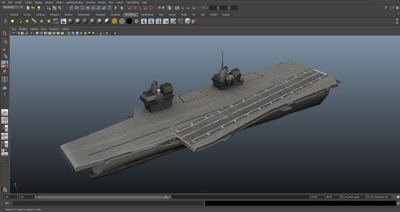Select the Rotate tool in toolbox
This screenshot has width=400, height=212.
click(x=5, y=64)
